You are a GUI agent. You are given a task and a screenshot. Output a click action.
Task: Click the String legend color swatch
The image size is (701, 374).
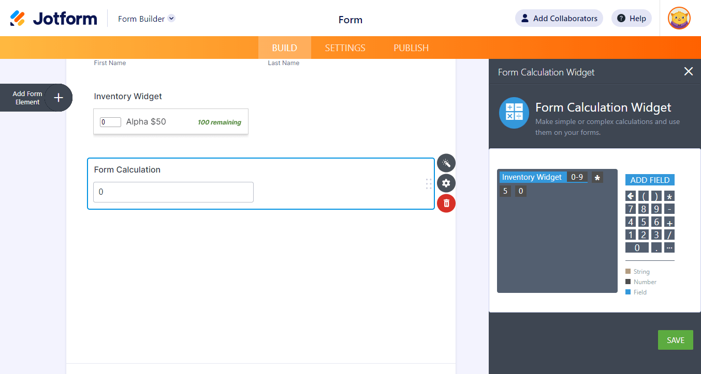pyautogui.click(x=628, y=271)
